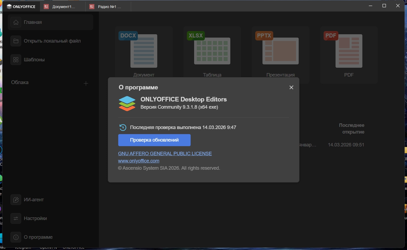
Task: Click the Проверка обновлений button
Action: pos(154,140)
